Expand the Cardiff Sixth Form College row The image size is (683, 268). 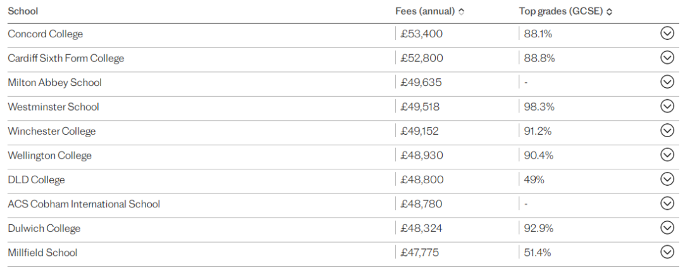[667, 58]
